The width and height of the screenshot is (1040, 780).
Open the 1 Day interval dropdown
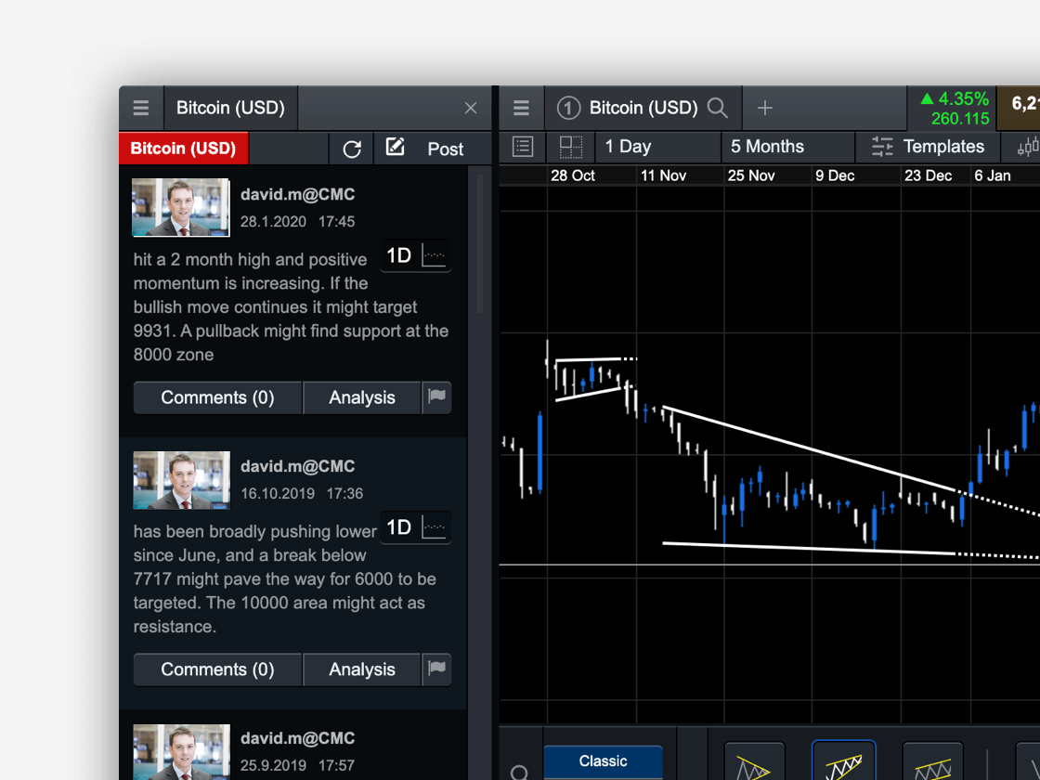(x=658, y=147)
